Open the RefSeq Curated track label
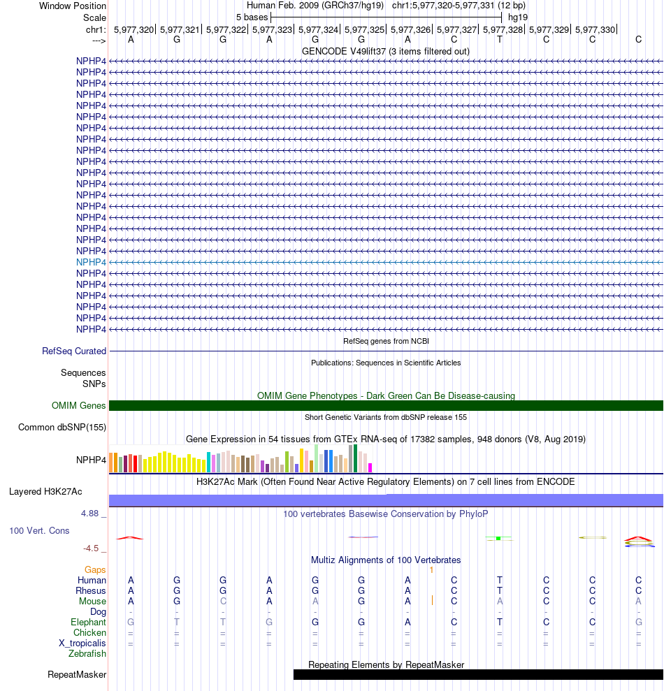Image resolution: width=664 pixels, height=691 pixels. 74,351
